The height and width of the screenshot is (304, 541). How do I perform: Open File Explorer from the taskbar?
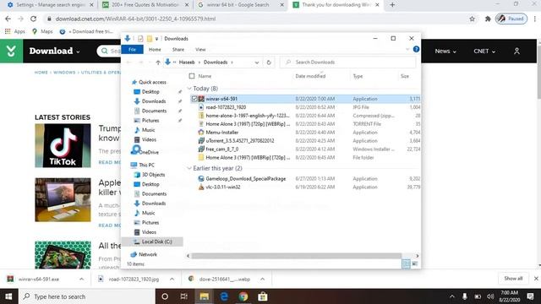click(205, 296)
